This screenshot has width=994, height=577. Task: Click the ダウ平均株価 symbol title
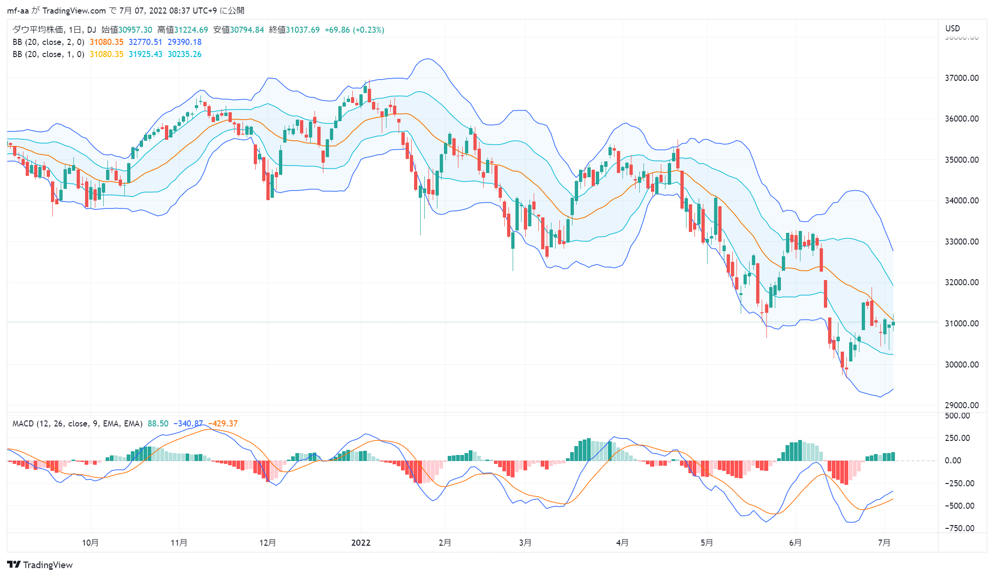(x=38, y=30)
